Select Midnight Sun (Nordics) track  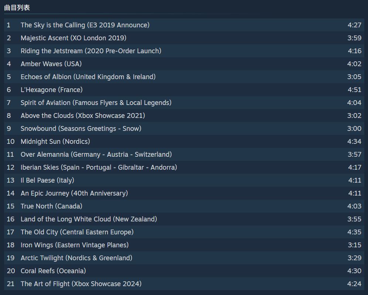coord(184,141)
